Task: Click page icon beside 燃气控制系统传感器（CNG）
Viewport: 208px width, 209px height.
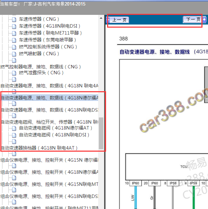Action: [14, 47]
